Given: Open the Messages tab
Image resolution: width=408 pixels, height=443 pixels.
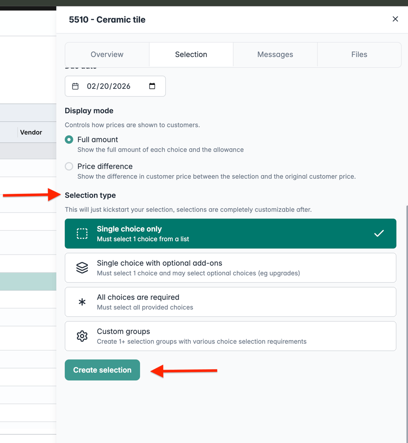Looking at the screenshot, I should click(275, 54).
